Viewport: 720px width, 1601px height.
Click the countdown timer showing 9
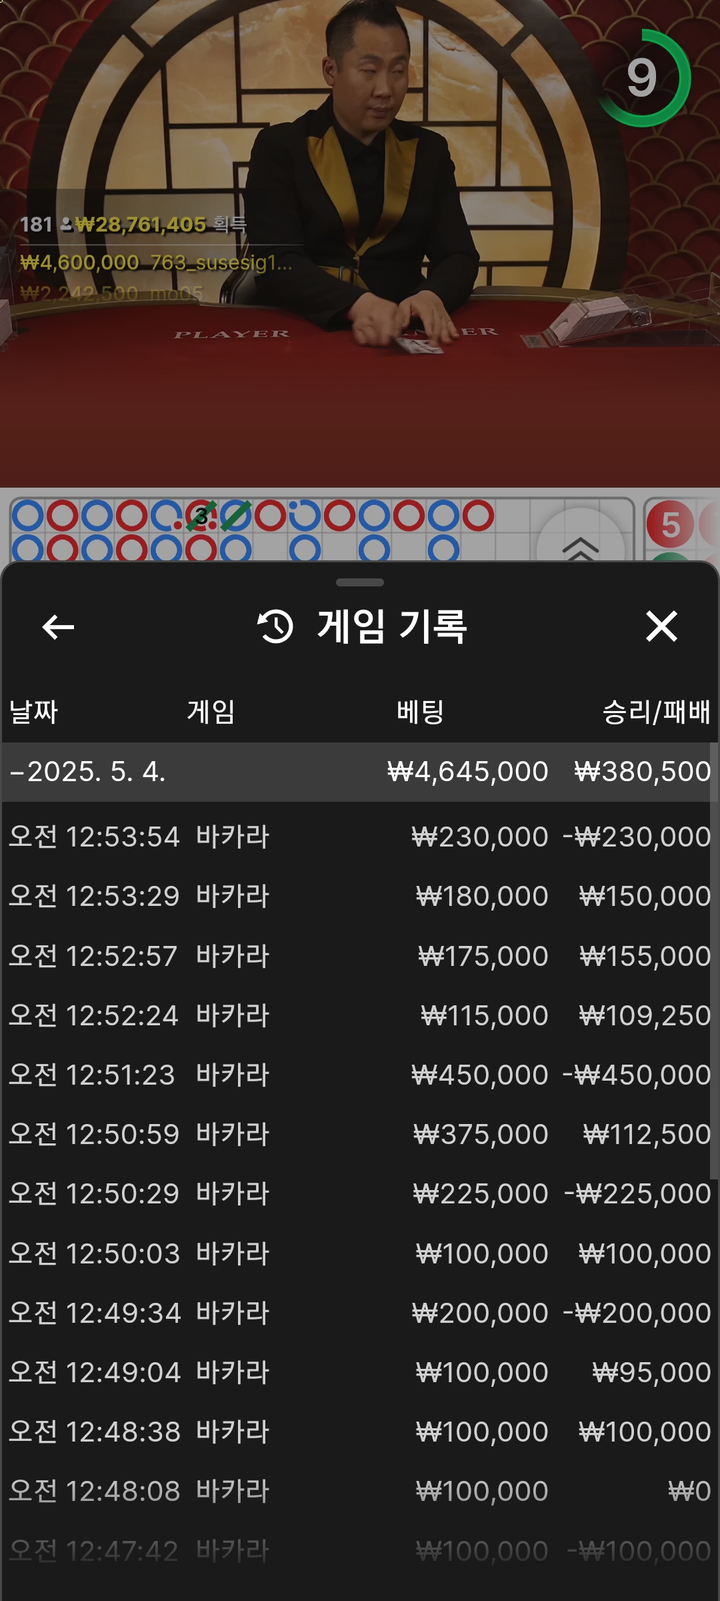pos(643,78)
